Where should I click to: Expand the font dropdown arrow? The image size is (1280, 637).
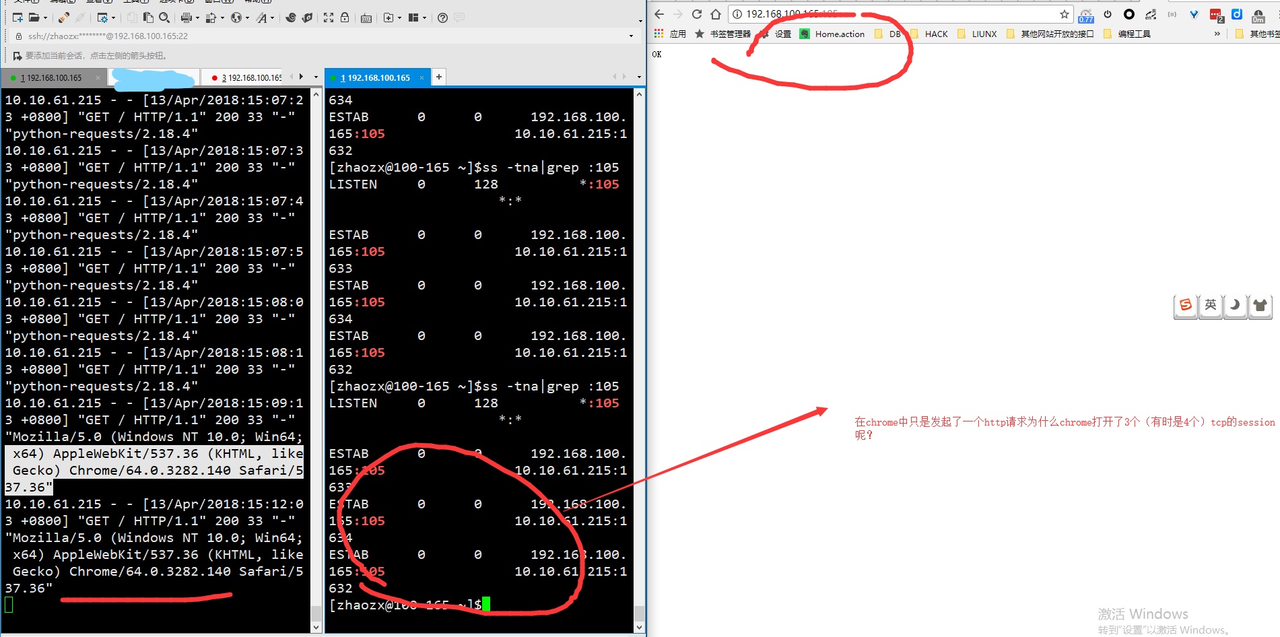click(272, 18)
